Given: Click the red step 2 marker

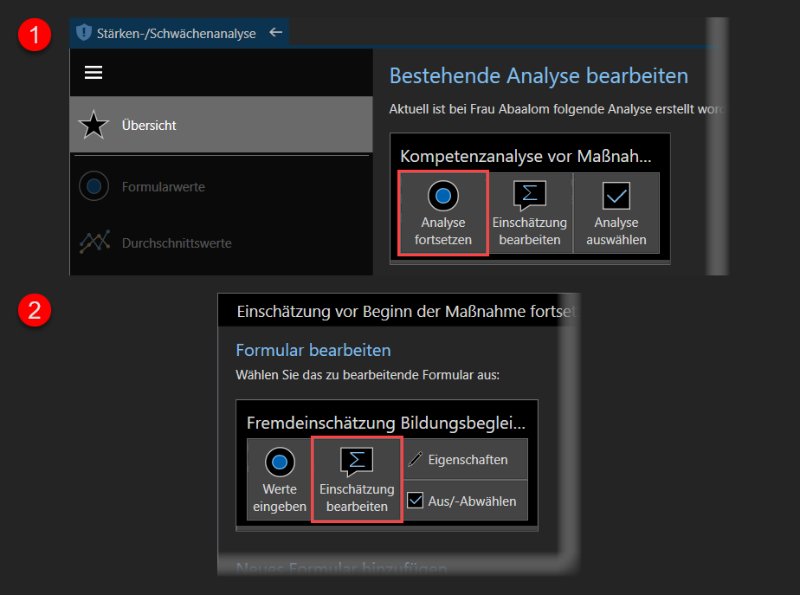Looking at the screenshot, I should (35, 310).
